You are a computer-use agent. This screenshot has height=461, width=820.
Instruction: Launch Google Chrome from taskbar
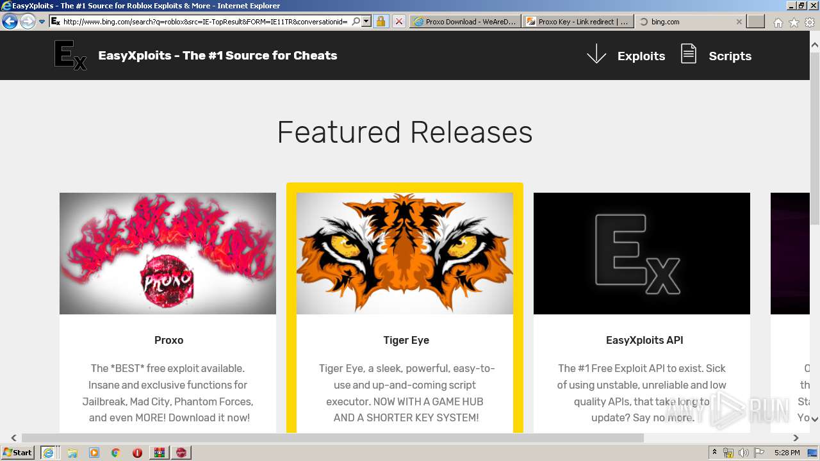pos(115,453)
